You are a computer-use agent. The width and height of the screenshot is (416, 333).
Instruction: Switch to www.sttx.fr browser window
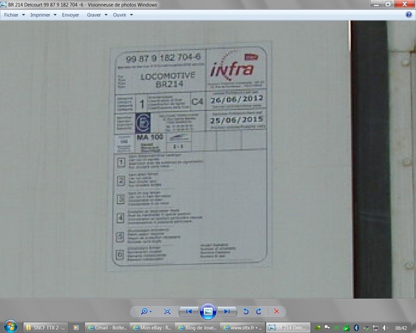(x=242, y=328)
